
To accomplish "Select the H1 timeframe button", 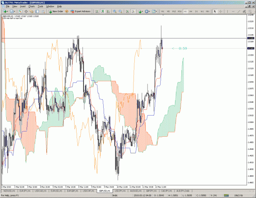I will point(185,11).
